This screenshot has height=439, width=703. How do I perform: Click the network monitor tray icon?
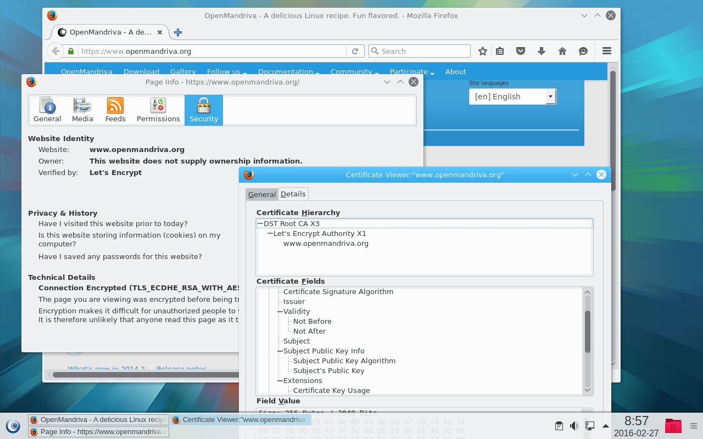[x=590, y=426]
